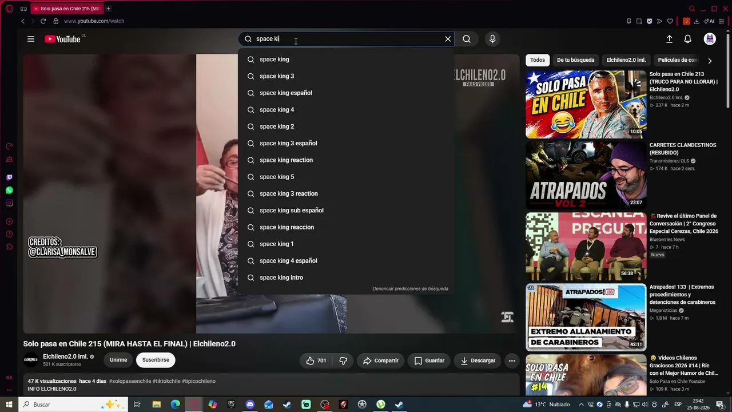The width and height of the screenshot is (732, 412).
Task: Select the "Todos" filter chip
Action: point(538,60)
